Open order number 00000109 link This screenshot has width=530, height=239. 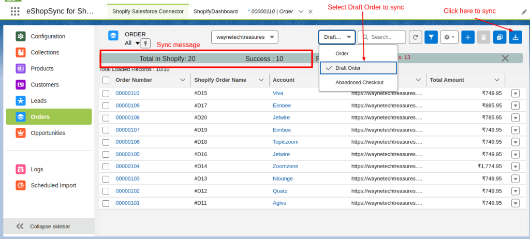(x=127, y=106)
